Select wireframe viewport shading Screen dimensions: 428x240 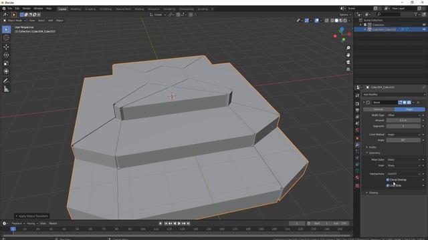tap(332, 21)
